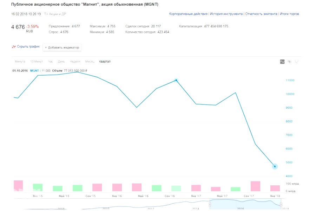Click the right handle of range selector

281,204
